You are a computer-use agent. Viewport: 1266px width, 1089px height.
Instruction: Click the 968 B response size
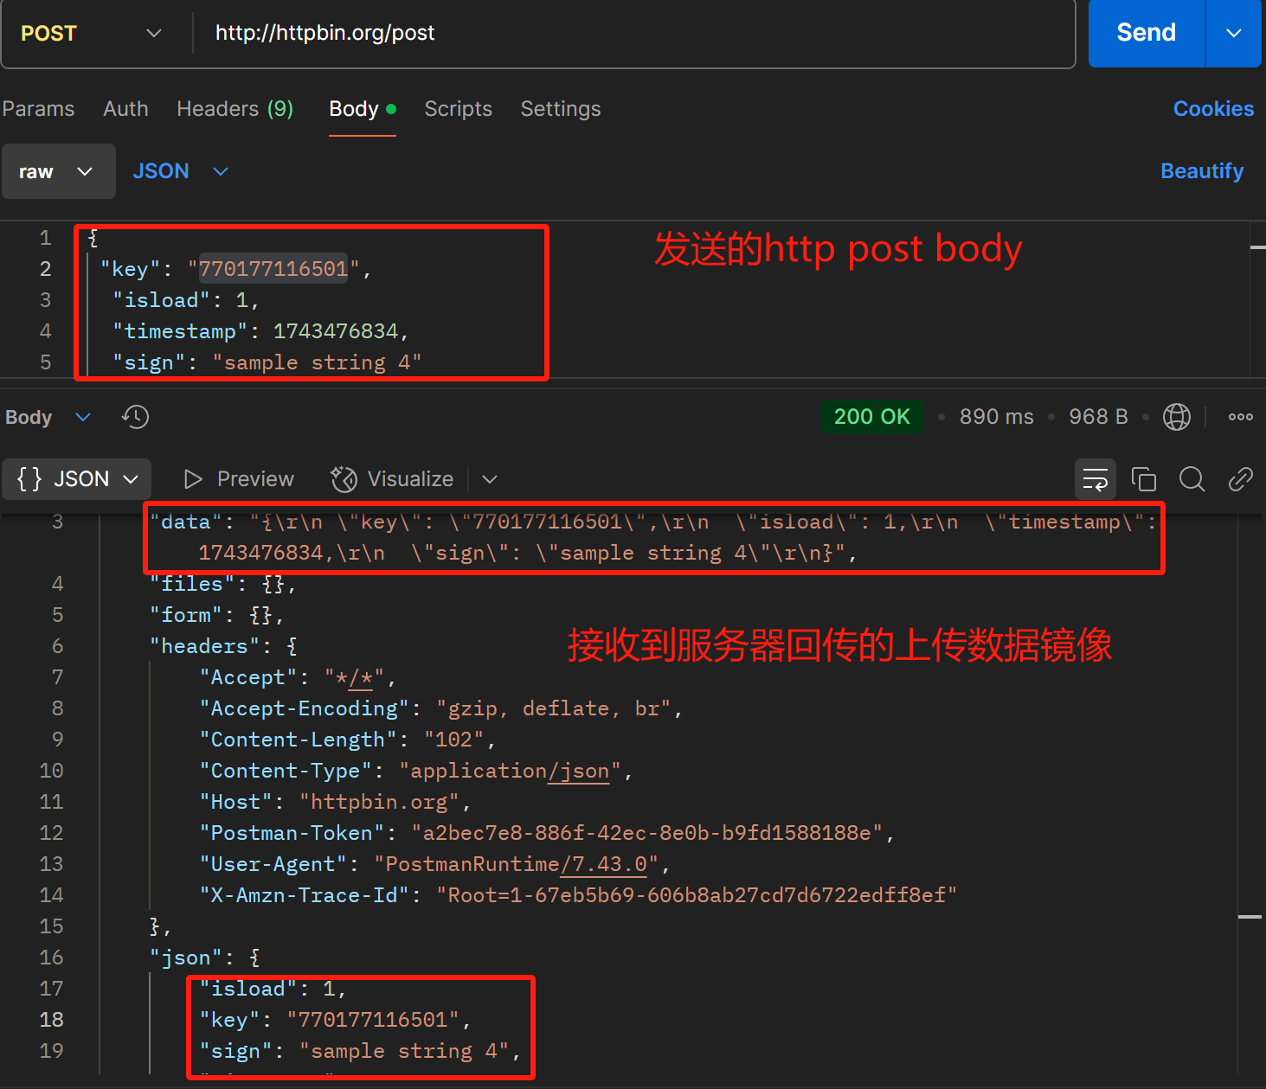click(1098, 417)
